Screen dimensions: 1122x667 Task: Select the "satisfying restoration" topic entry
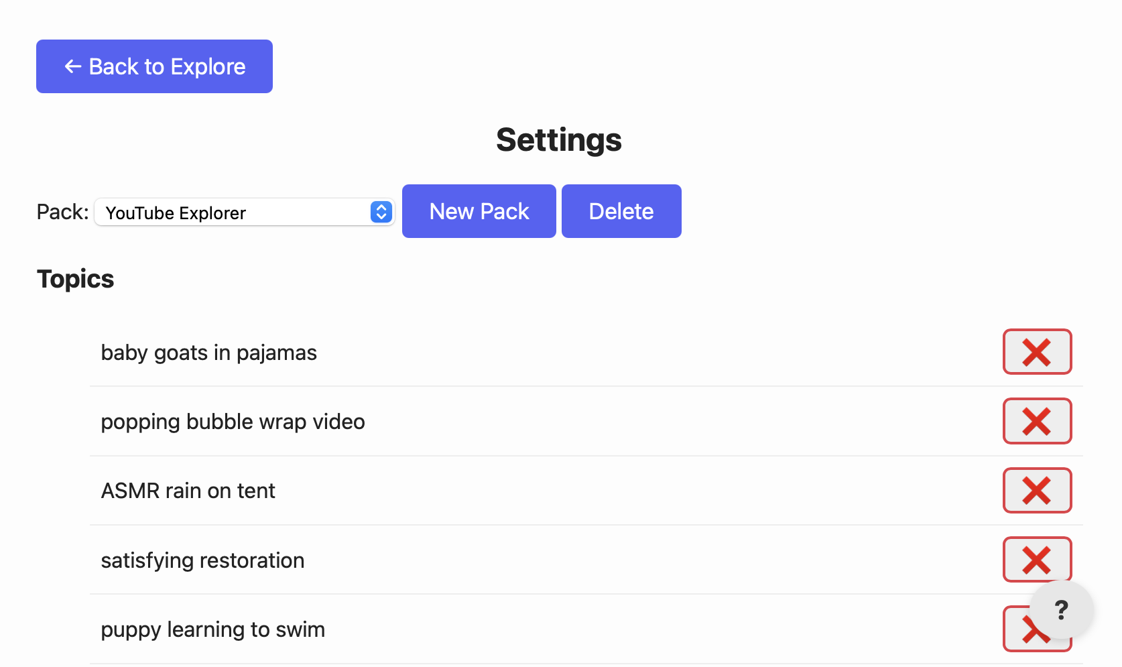click(202, 560)
